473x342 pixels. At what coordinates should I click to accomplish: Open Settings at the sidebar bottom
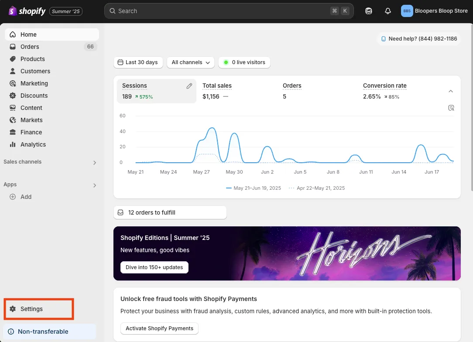click(38, 309)
